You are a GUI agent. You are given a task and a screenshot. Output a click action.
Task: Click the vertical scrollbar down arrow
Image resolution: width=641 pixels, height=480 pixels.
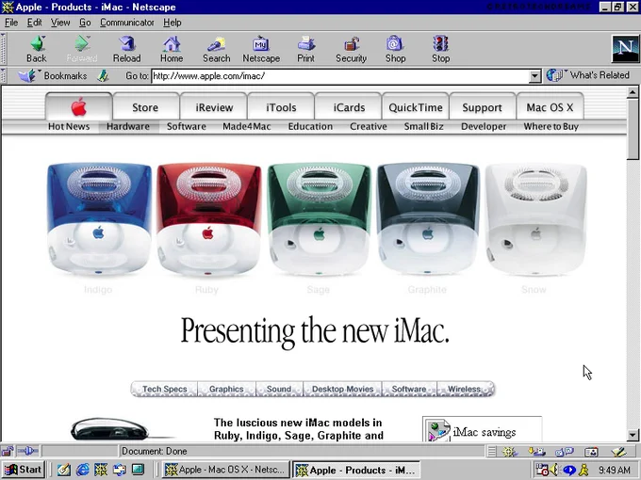click(633, 434)
